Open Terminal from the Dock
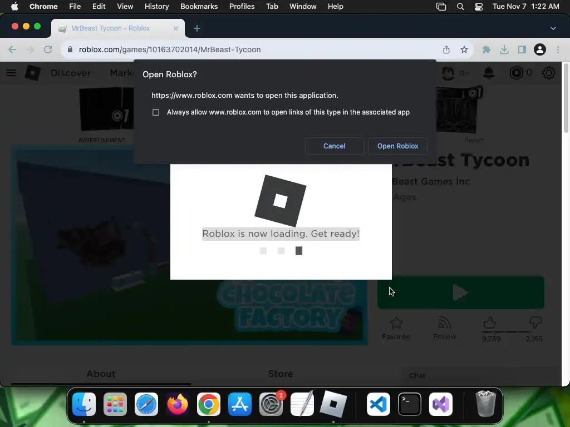This screenshot has width=570, height=427. point(410,404)
